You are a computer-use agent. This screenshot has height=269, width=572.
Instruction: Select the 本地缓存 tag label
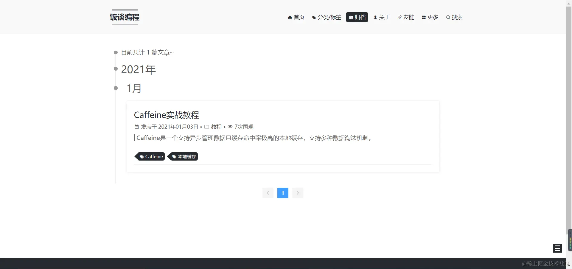[x=183, y=156]
